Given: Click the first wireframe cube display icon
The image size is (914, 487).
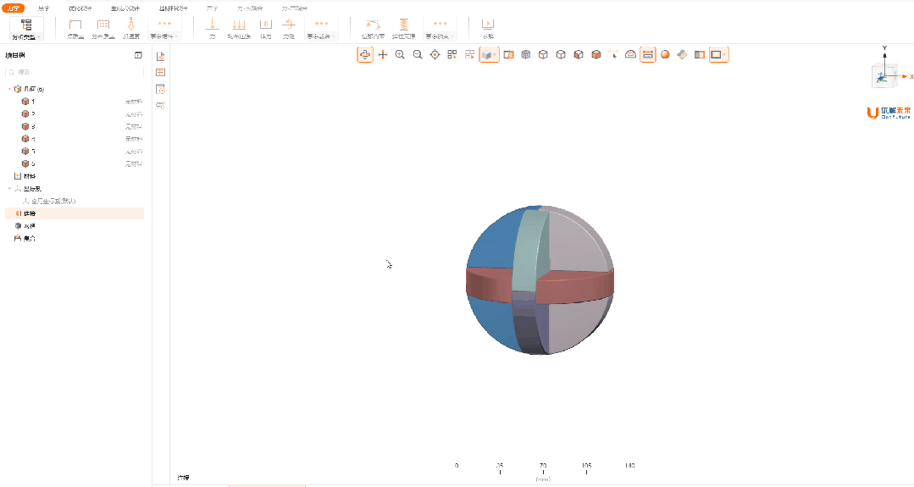Looking at the screenshot, I should click(543, 55).
